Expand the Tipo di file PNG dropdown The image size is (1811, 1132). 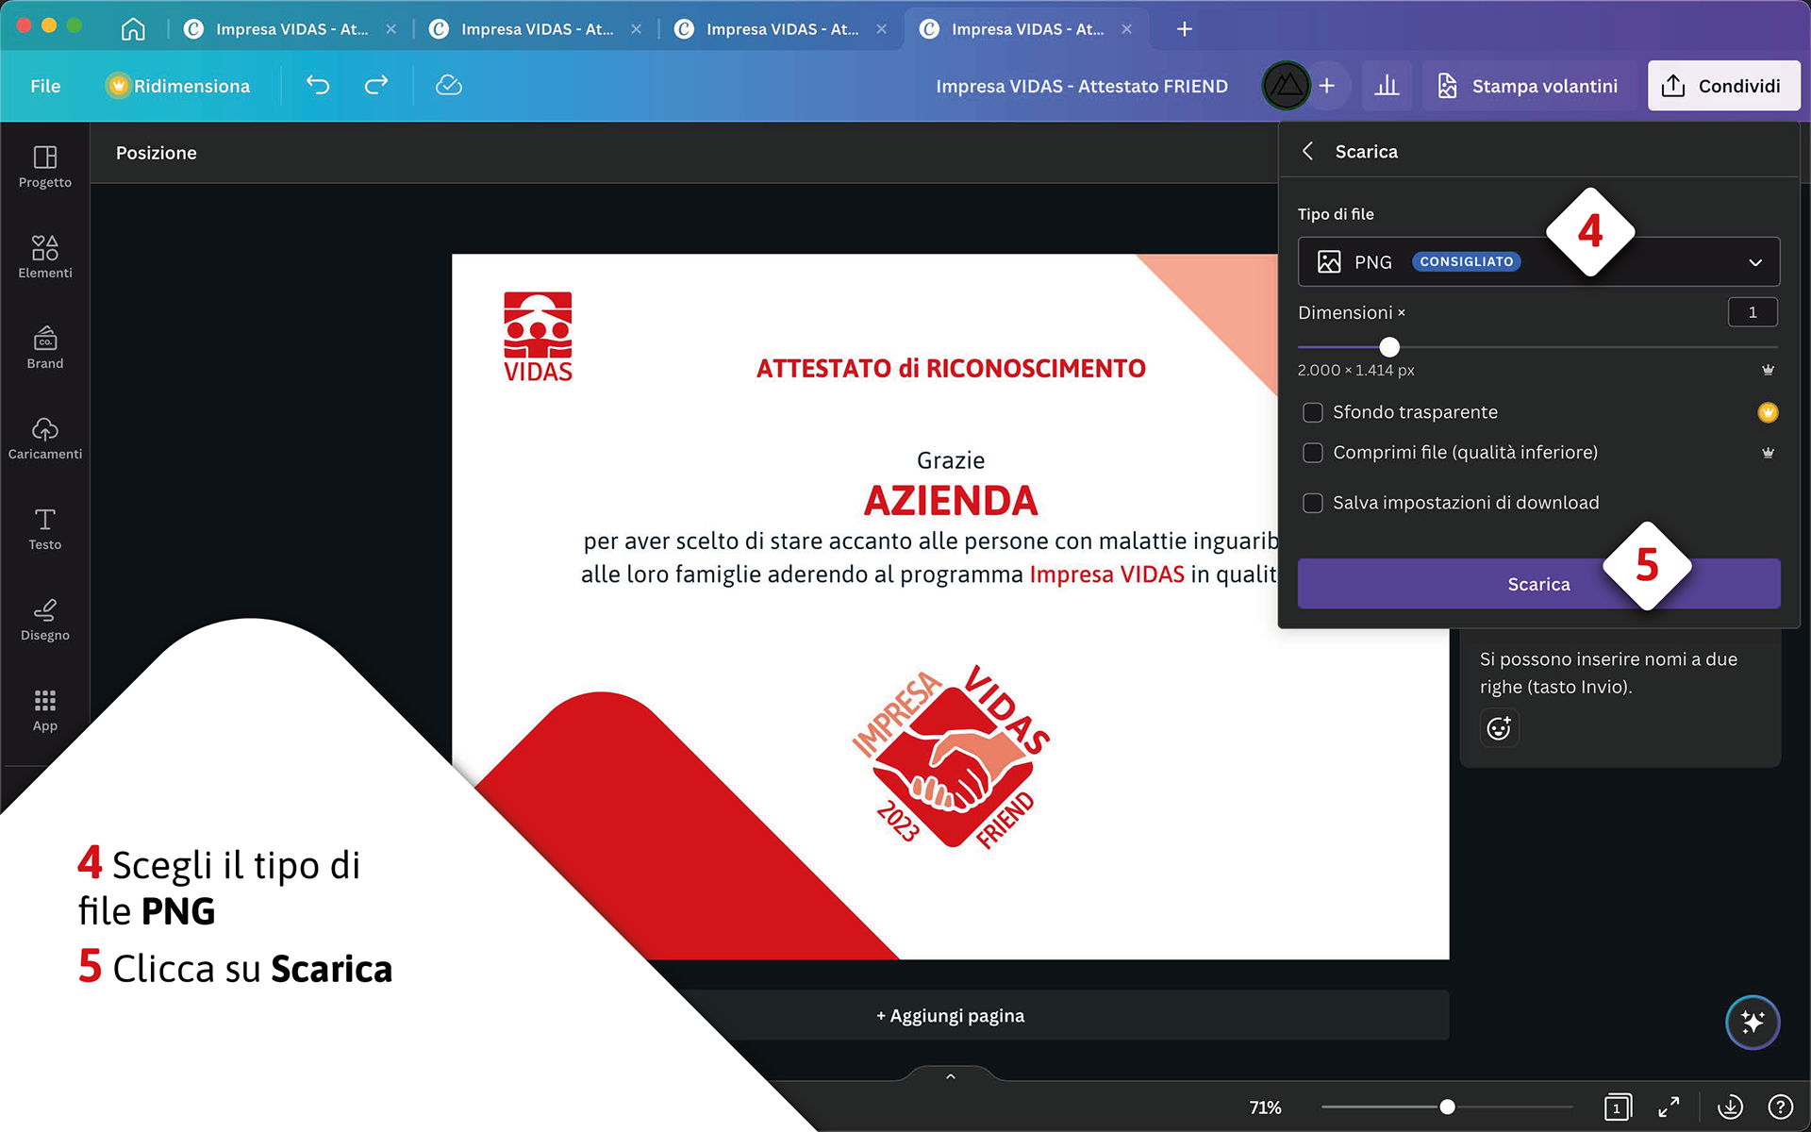click(x=1538, y=261)
